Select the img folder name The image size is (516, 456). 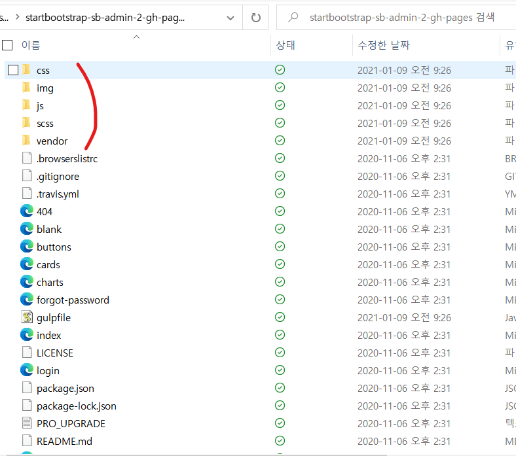click(45, 88)
